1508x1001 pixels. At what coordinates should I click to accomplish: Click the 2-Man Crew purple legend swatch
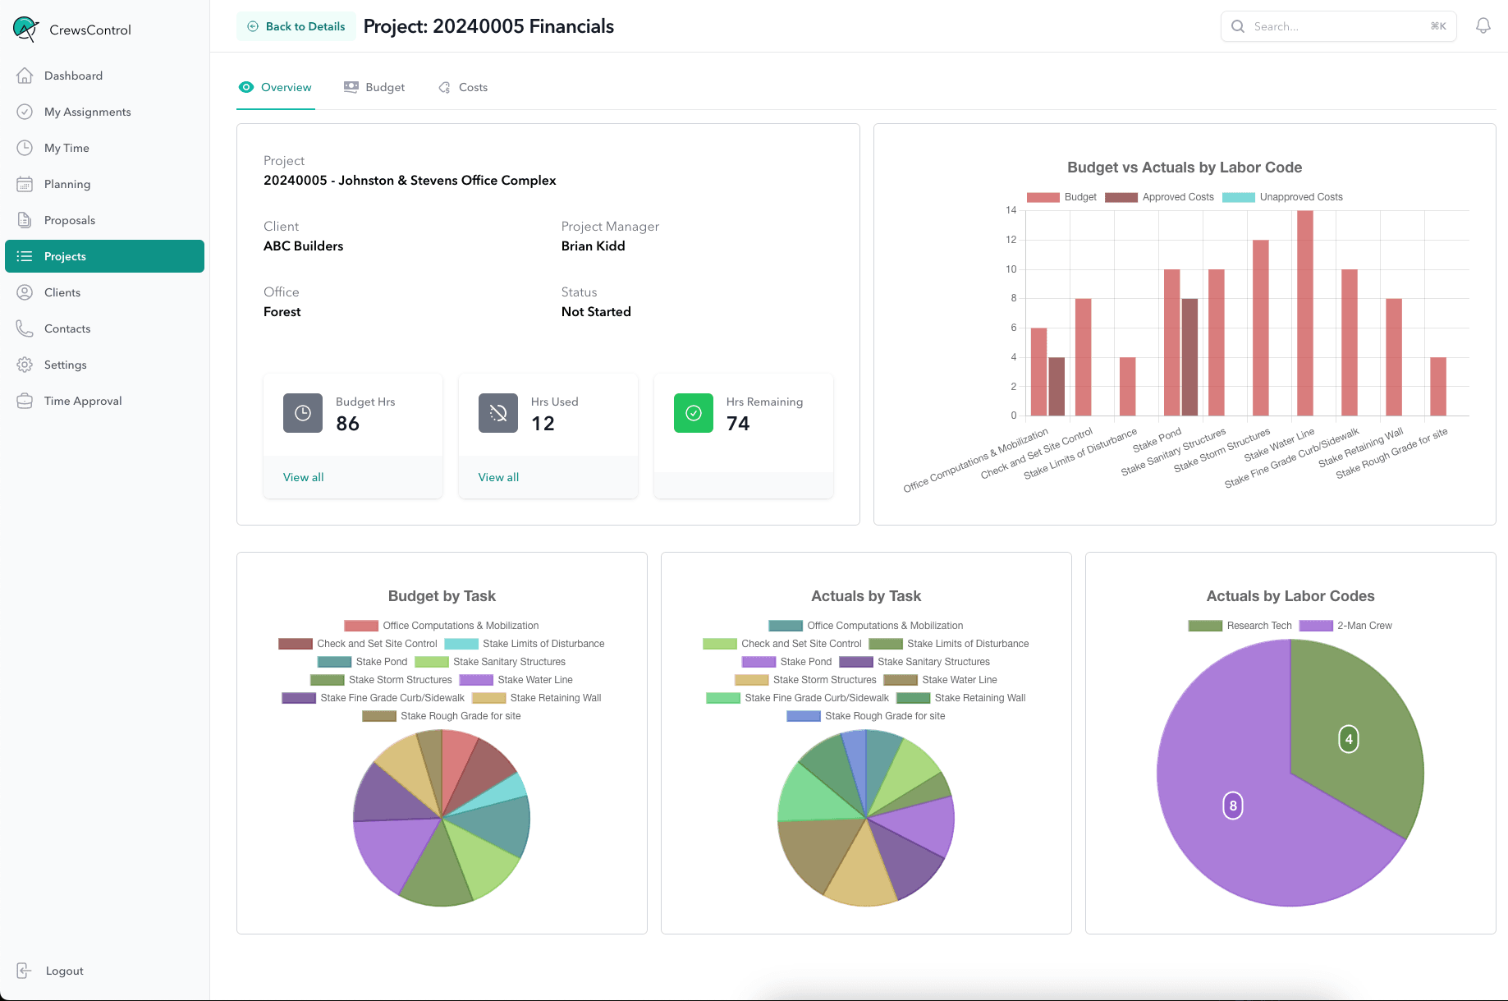[x=1315, y=626]
